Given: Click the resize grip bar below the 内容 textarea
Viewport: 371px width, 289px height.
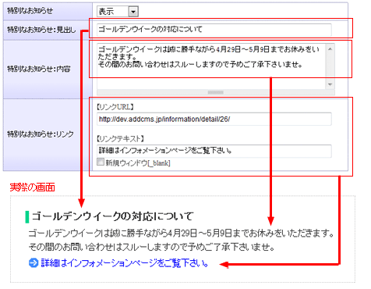Looking at the screenshot, I should (x=216, y=92).
